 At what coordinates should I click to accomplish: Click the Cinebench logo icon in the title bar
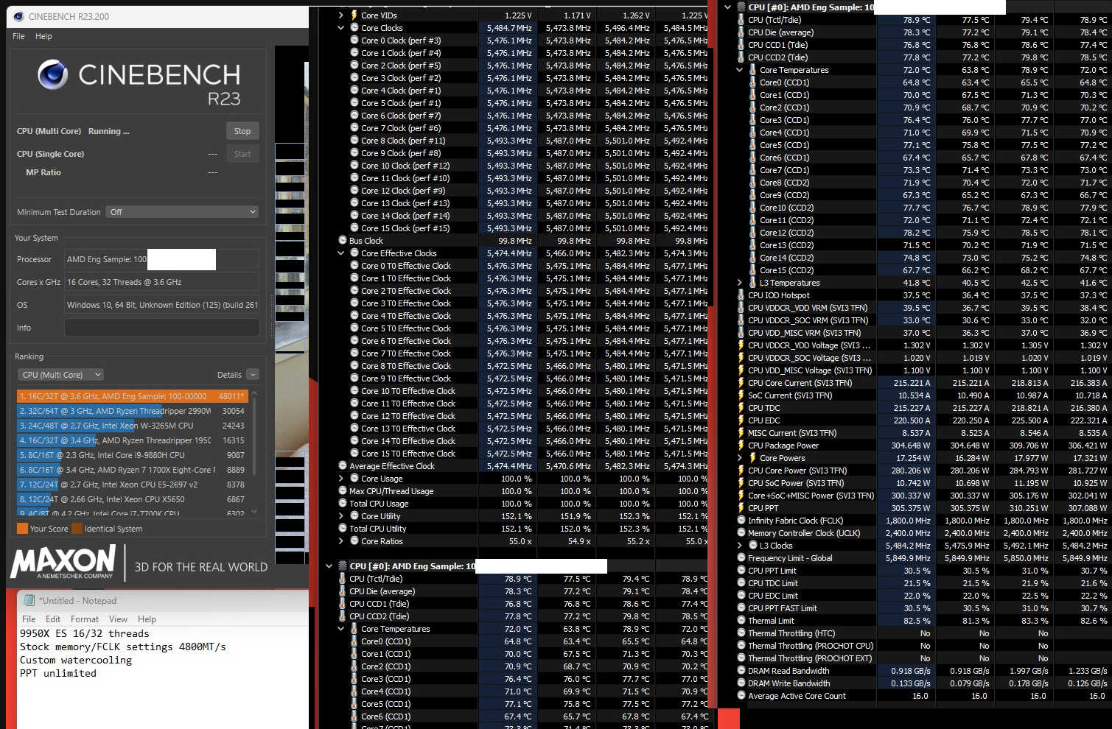18,16
